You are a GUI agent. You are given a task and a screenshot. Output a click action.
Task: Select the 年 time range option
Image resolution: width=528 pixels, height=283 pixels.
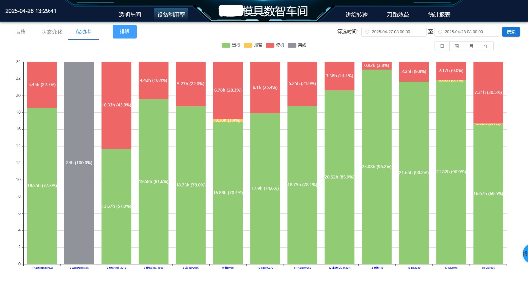point(486,46)
